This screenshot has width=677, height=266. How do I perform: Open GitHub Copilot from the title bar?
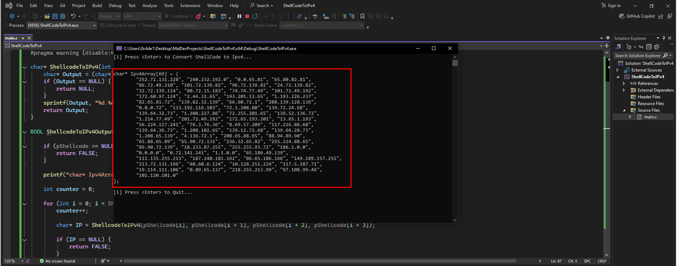click(637, 16)
